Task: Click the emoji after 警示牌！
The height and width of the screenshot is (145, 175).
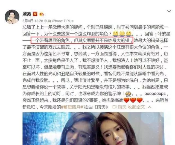Action: click(x=128, y=94)
